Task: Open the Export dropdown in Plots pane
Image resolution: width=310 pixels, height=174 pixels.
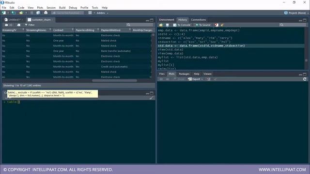Action: click(195, 79)
